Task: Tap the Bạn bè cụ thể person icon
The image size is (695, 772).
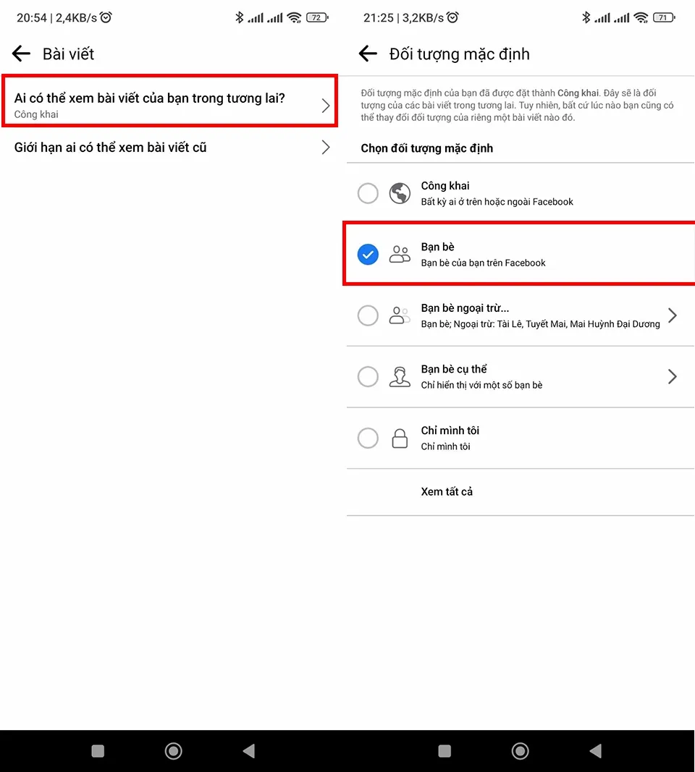Action: pyautogui.click(x=400, y=376)
